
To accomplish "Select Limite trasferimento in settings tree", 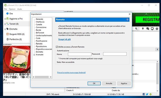I will (44, 35).
